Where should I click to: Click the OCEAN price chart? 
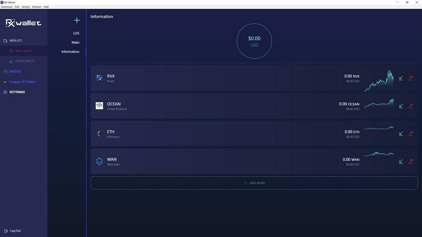click(379, 104)
